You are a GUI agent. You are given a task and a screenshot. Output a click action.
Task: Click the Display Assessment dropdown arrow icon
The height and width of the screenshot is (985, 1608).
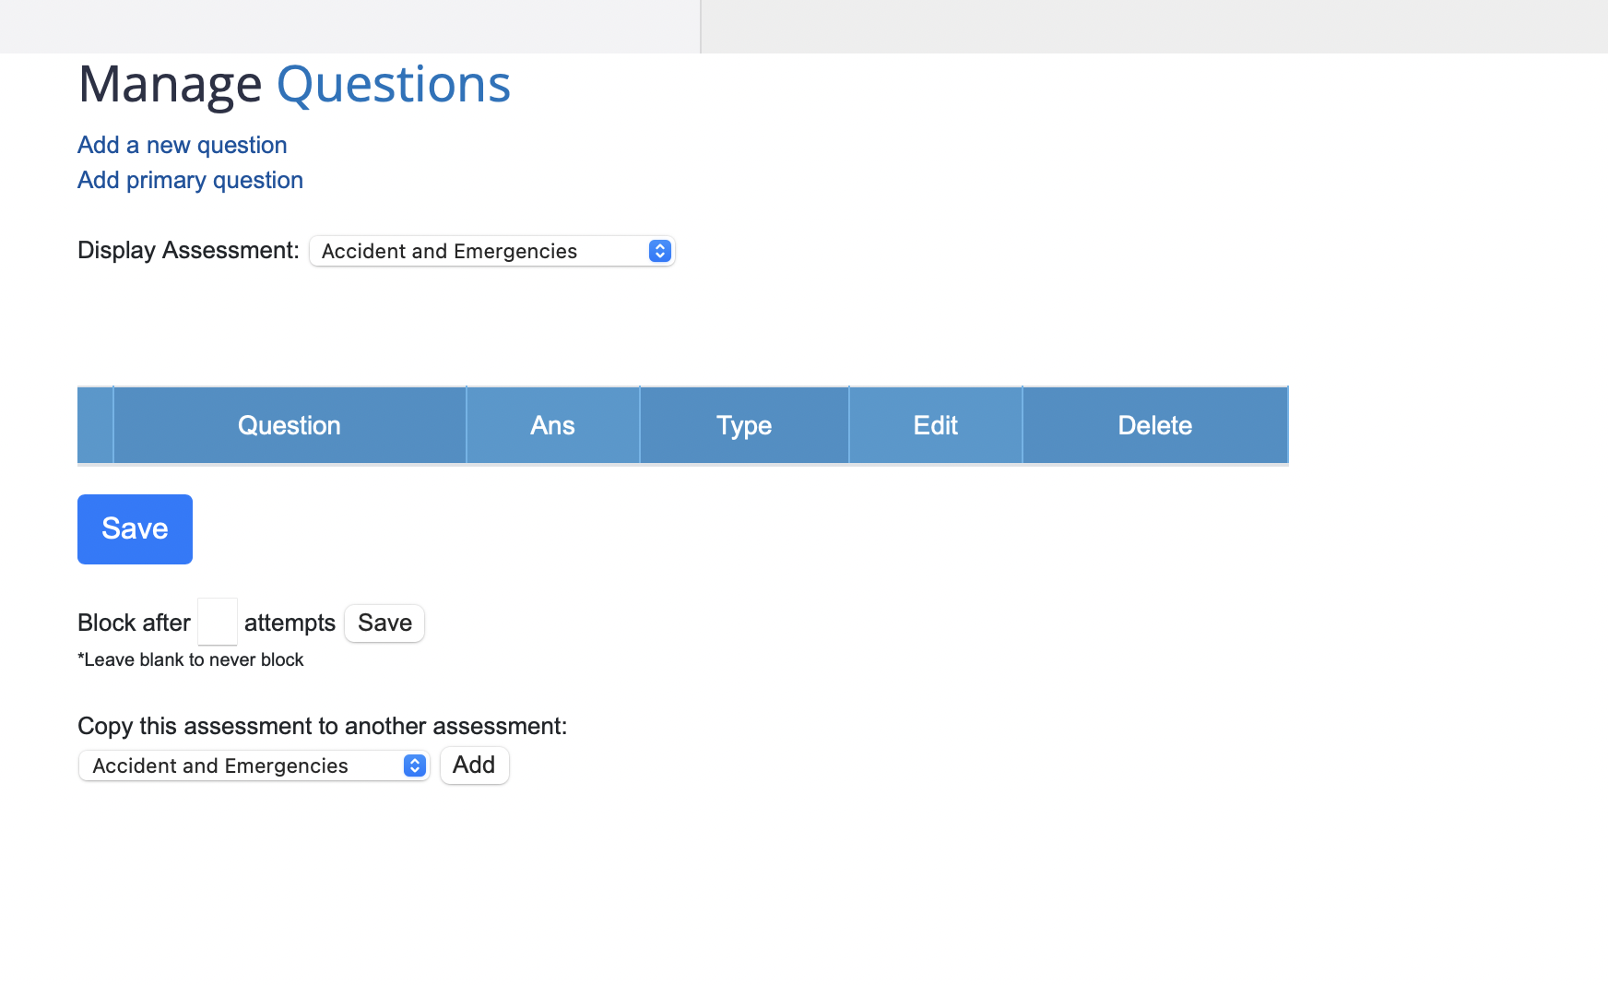pos(659,251)
